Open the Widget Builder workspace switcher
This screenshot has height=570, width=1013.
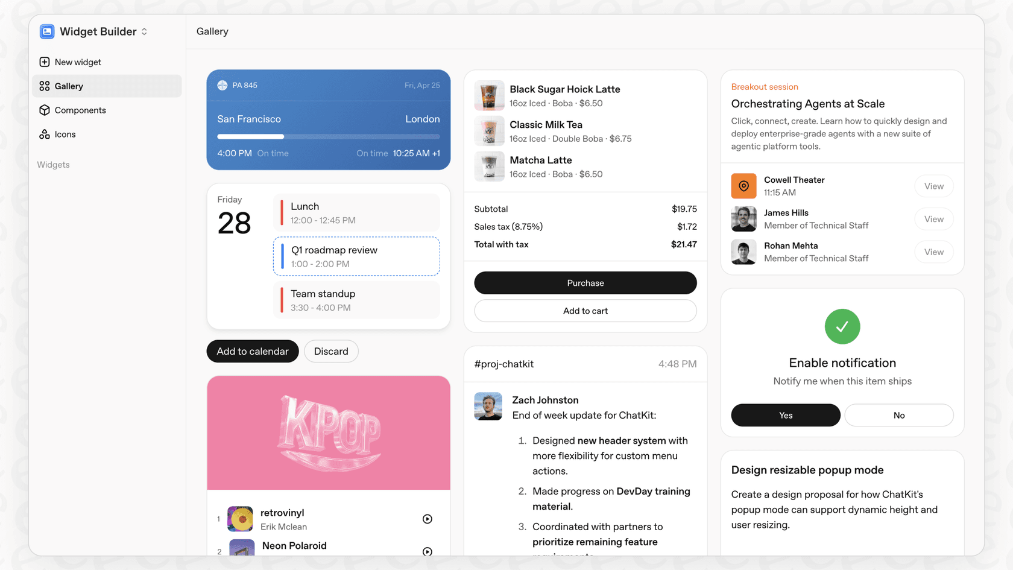pyautogui.click(x=144, y=31)
